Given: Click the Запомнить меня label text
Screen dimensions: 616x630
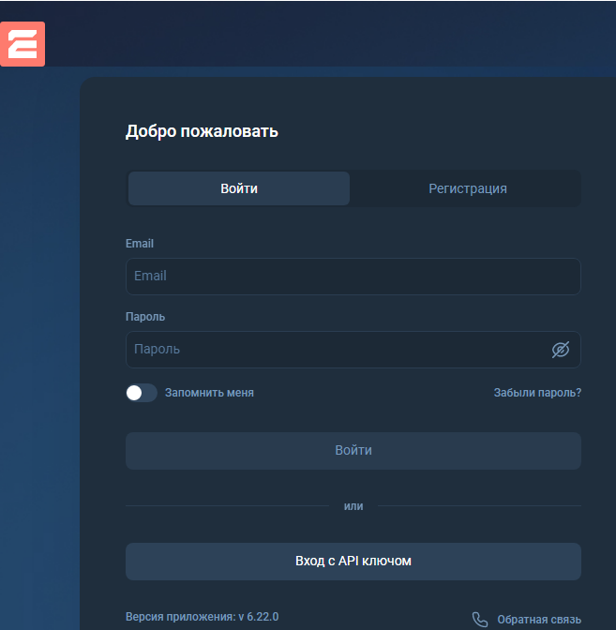Looking at the screenshot, I should click(209, 393).
